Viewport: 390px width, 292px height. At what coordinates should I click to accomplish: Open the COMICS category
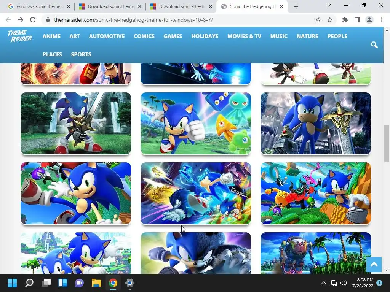[x=144, y=36]
